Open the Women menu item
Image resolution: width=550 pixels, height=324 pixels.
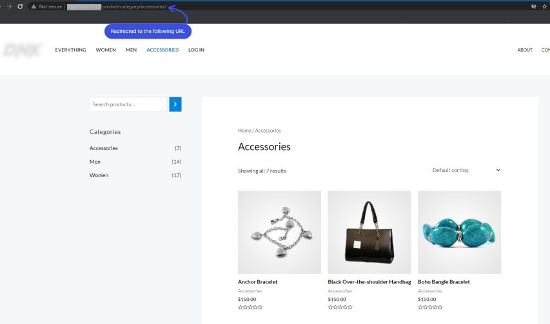pos(106,50)
